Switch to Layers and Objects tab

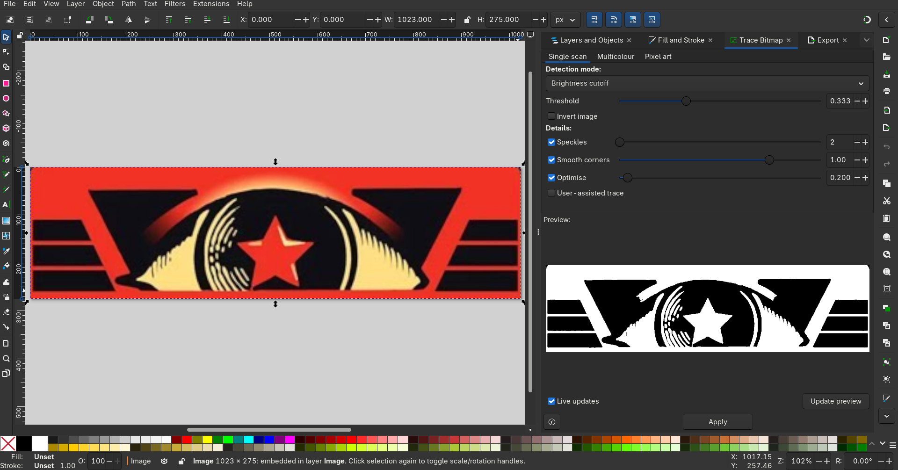click(x=591, y=40)
